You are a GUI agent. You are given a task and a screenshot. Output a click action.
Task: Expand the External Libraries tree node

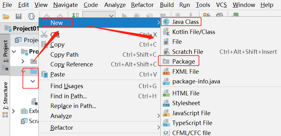pyautogui.click(x=14, y=111)
